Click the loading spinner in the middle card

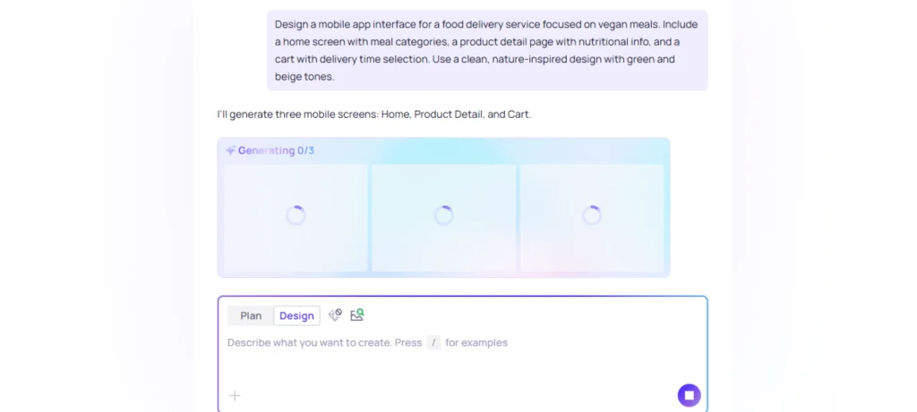click(444, 215)
